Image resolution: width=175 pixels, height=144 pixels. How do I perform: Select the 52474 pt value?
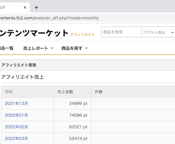[x=78, y=138]
